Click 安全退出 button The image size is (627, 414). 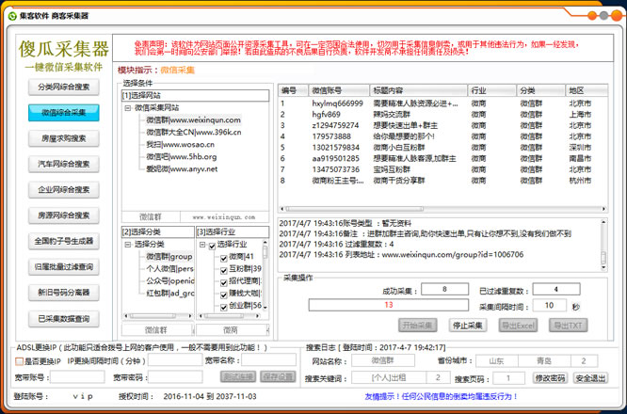coord(590,378)
